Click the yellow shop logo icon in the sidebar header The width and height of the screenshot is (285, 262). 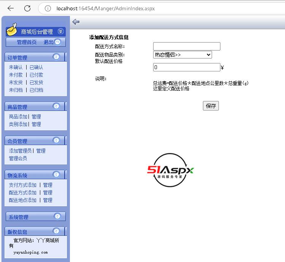pos(12,30)
